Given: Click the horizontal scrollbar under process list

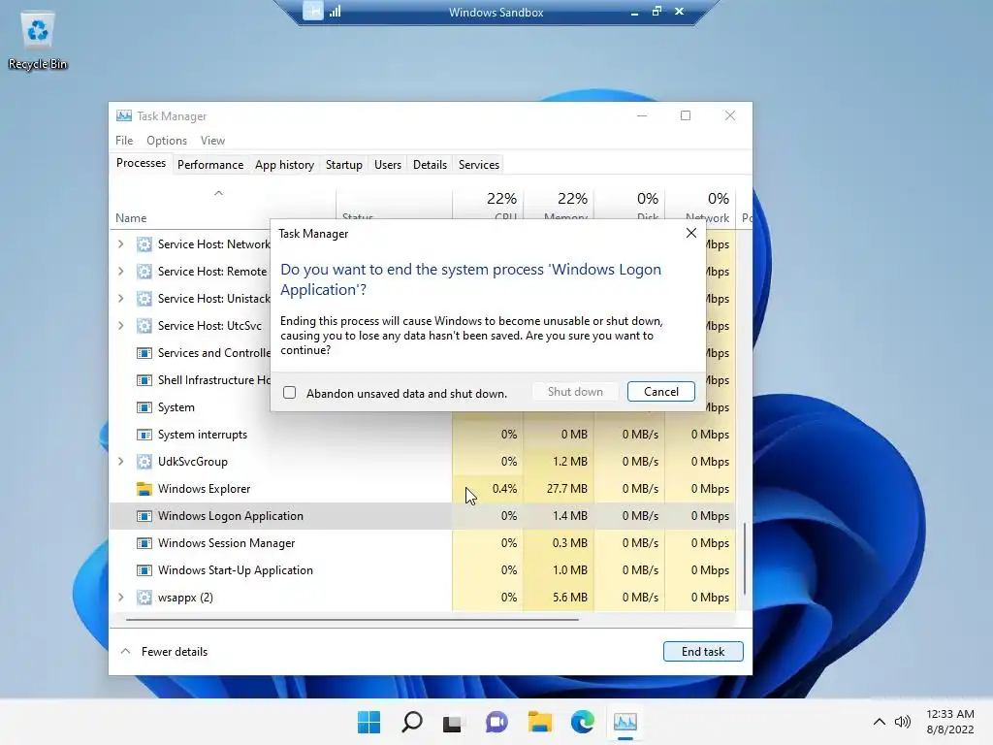Looking at the screenshot, I should [x=352, y=620].
